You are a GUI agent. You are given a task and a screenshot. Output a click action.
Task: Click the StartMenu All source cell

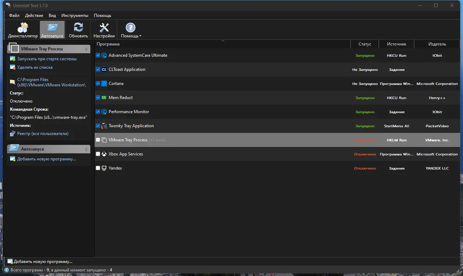pyautogui.click(x=397, y=126)
